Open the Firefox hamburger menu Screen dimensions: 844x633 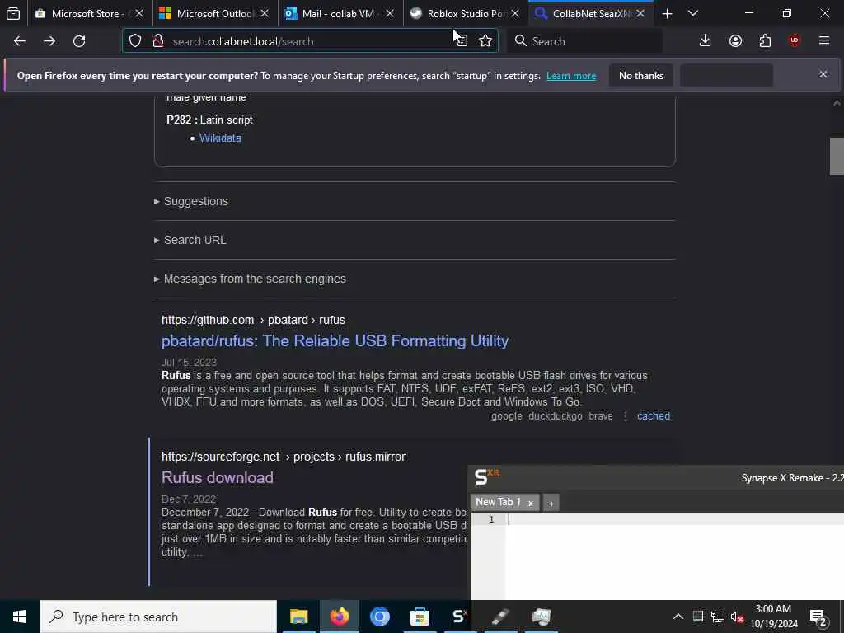[824, 41]
